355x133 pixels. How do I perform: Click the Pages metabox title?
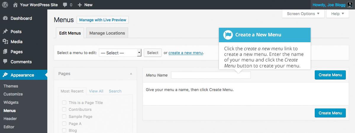coord(64,74)
